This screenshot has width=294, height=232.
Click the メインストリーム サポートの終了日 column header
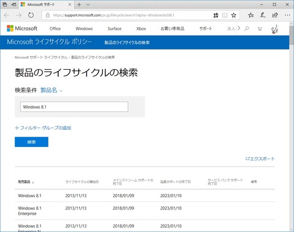tap(133, 182)
